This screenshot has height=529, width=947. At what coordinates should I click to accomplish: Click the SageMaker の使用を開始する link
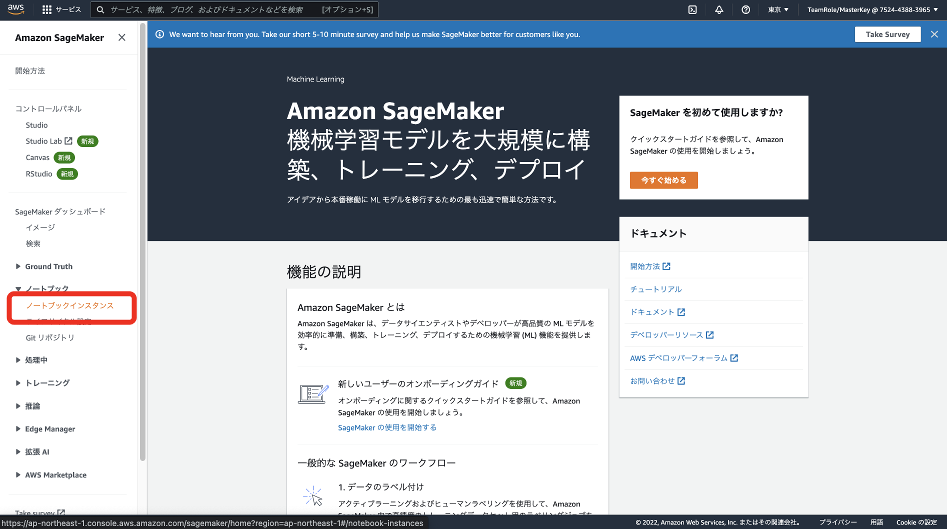(x=387, y=427)
